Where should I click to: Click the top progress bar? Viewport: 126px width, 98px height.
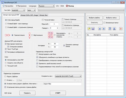coord(81,10)
